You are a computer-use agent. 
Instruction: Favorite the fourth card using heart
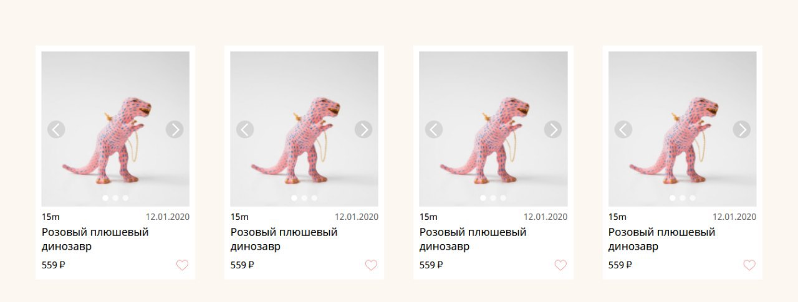tap(749, 265)
